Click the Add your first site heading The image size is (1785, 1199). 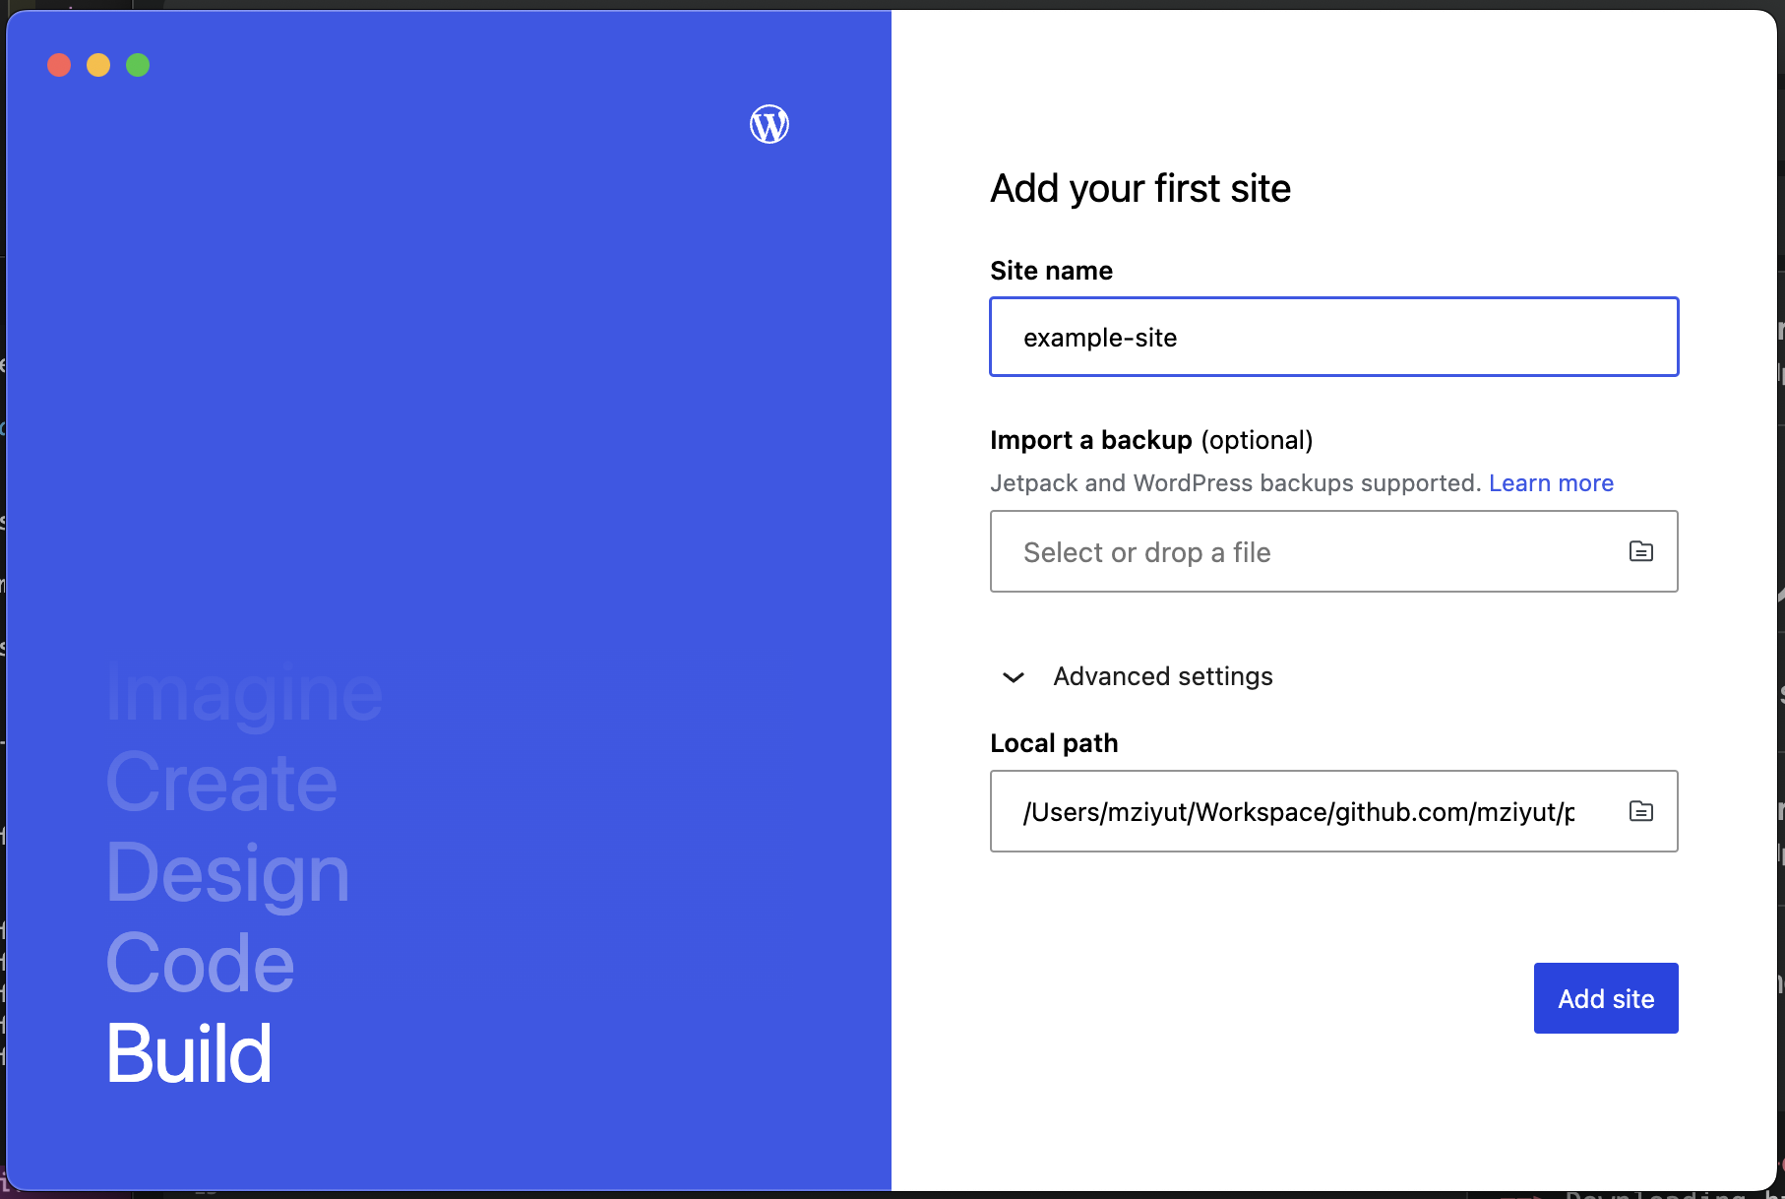click(1140, 188)
